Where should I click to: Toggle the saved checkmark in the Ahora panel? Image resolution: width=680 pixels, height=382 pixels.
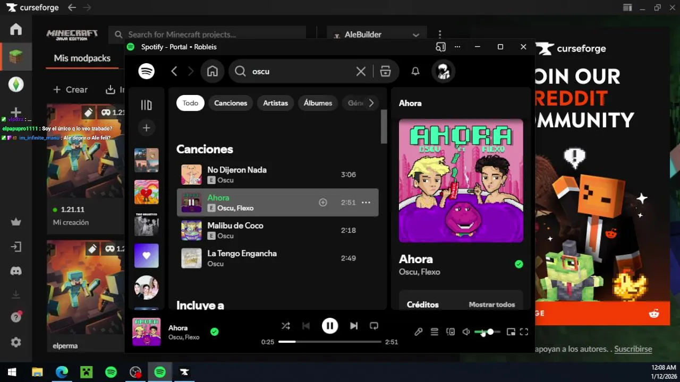click(x=519, y=264)
